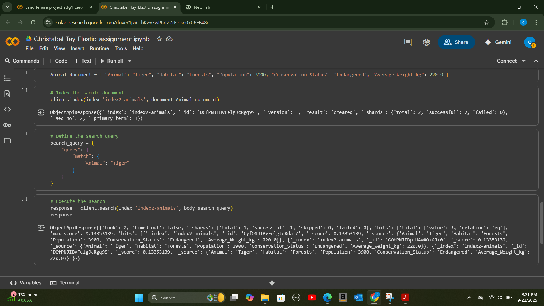Run the Define search query cell

(x=24, y=133)
